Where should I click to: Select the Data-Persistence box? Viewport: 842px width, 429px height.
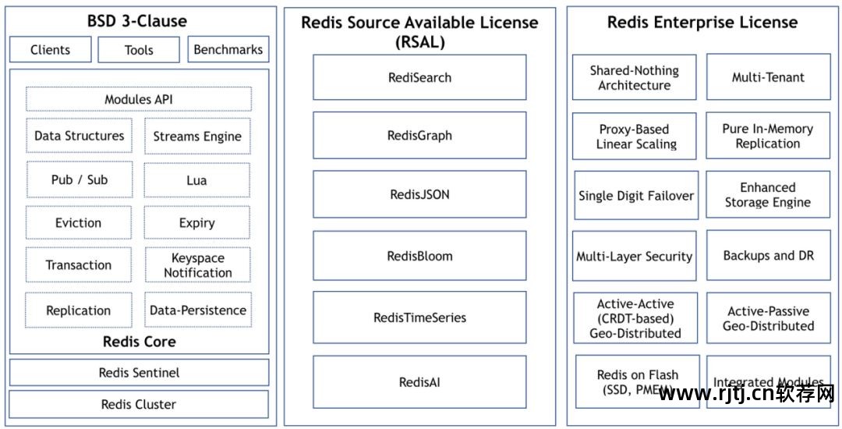click(x=197, y=310)
